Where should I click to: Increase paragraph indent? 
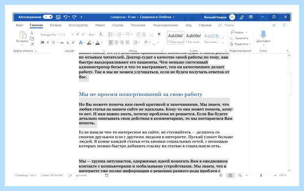(144, 34)
